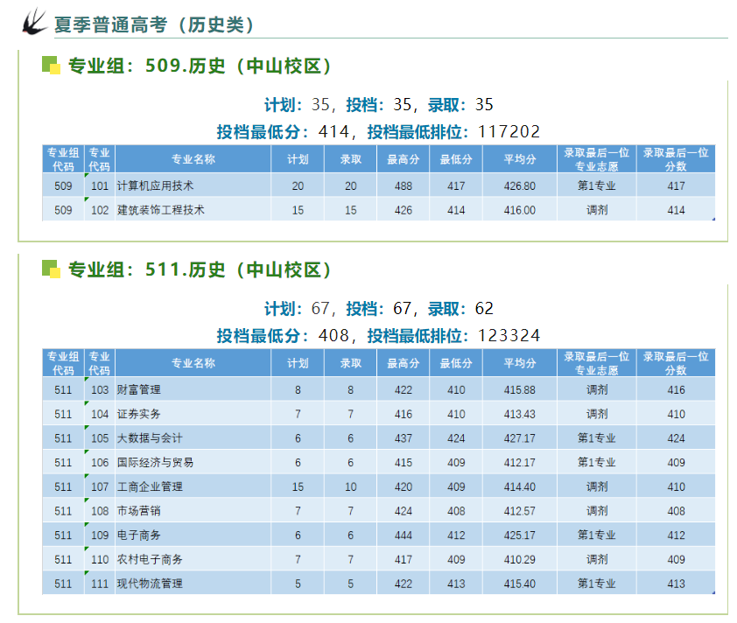Click the 国际经济与贸易 major name cell
Screen dimensions: 737x623
(x=193, y=462)
